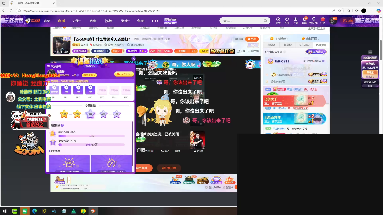The image size is (383, 215).
Task: Open user avatar in site header
Action: coord(333,21)
